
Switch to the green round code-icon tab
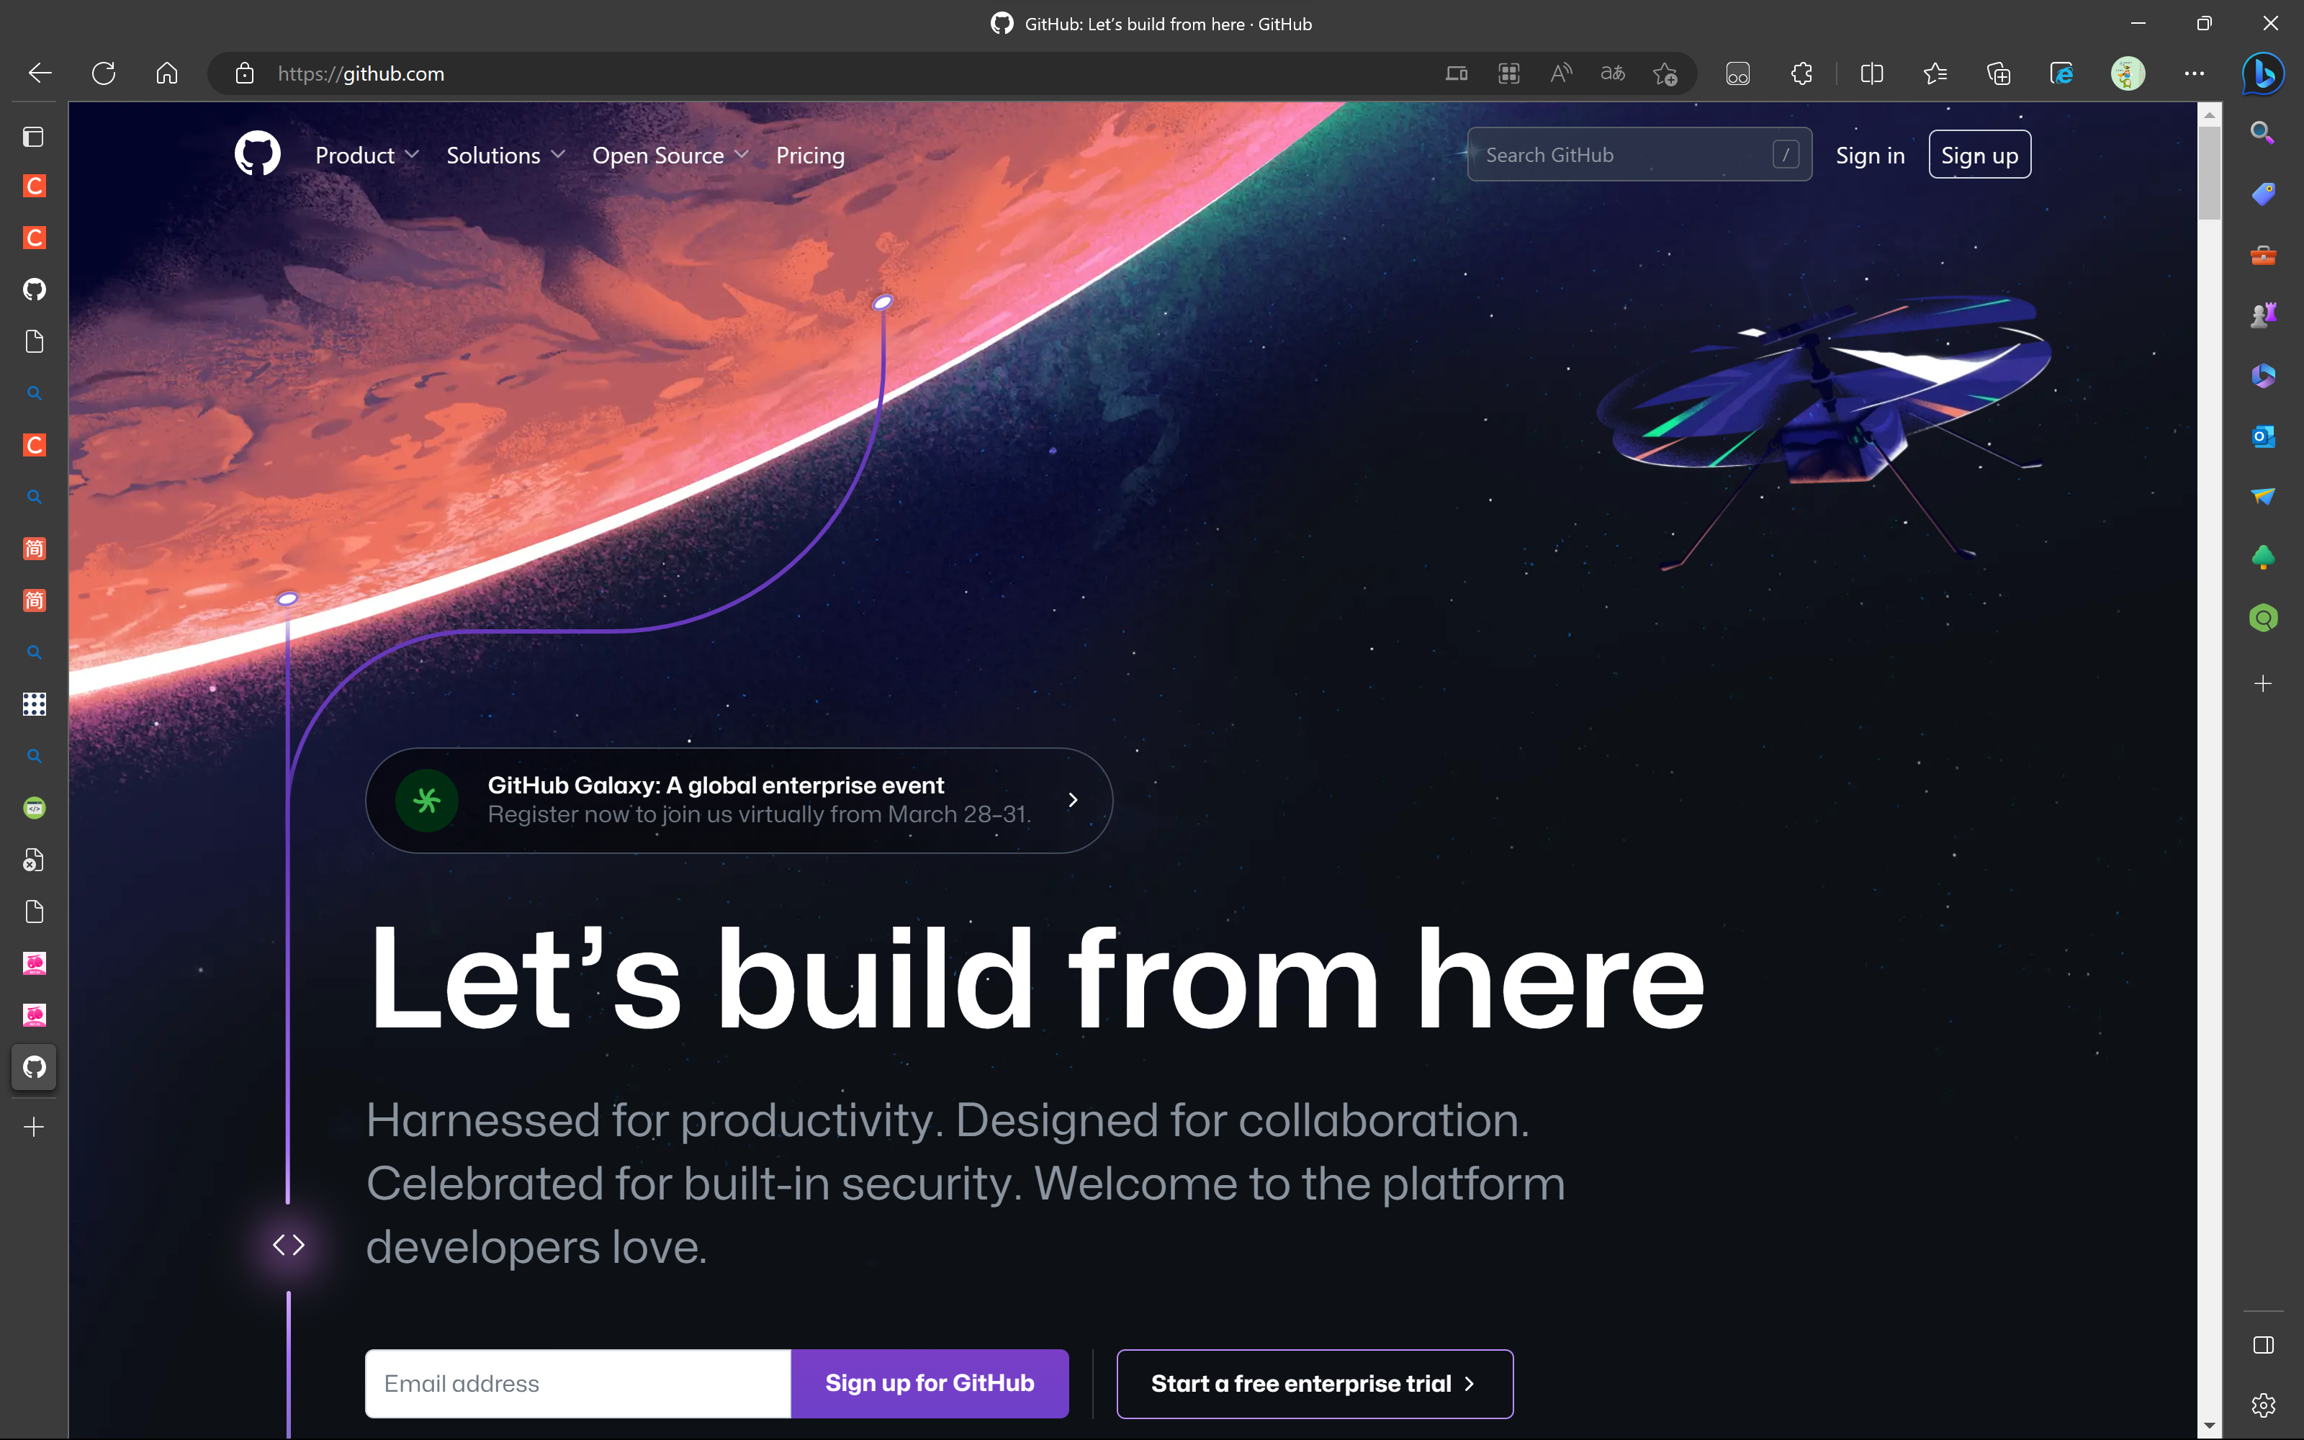coord(35,808)
